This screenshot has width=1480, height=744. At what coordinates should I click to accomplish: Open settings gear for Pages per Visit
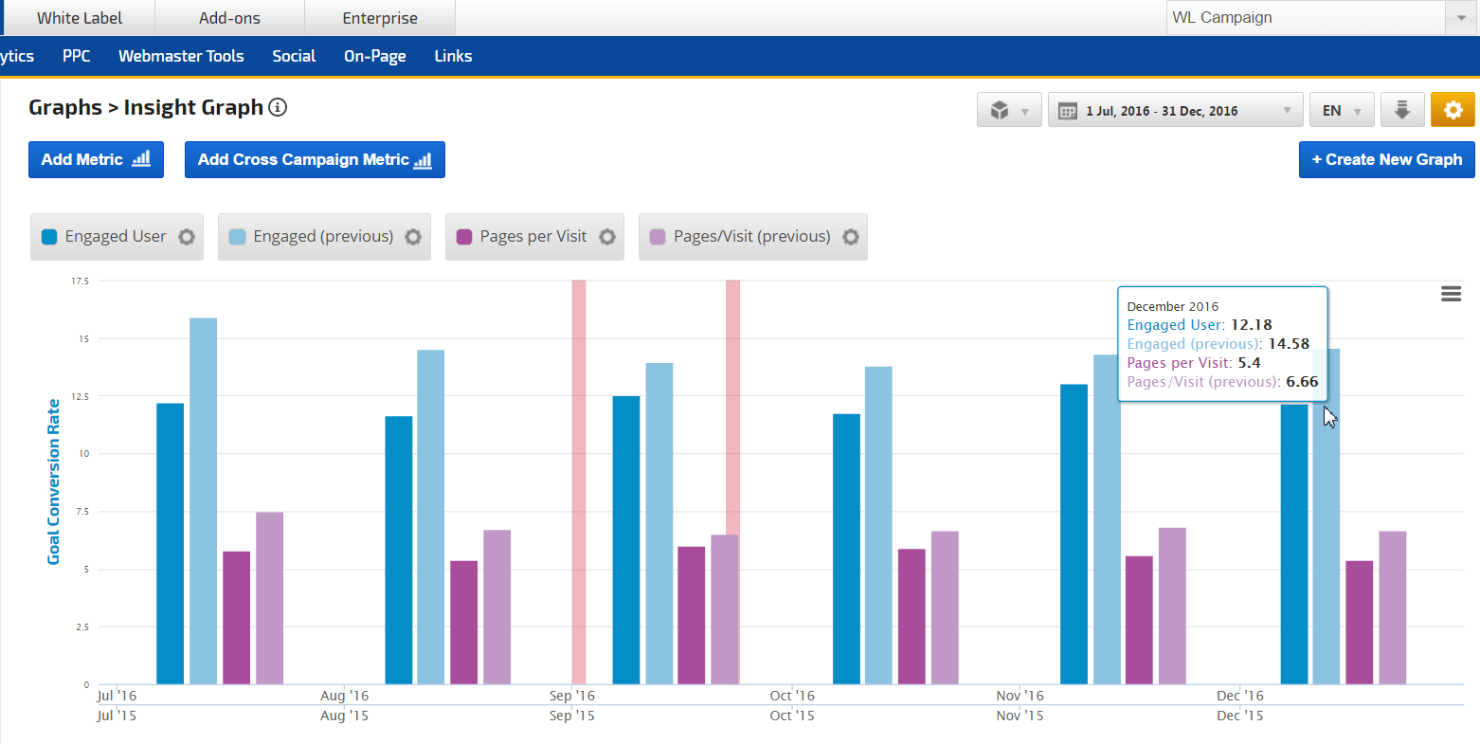607,237
